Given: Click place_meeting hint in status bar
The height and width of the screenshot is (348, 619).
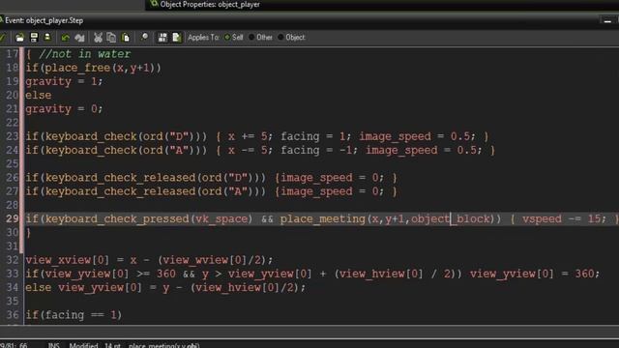Looking at the screenshot, I should (x=163, y=345).
